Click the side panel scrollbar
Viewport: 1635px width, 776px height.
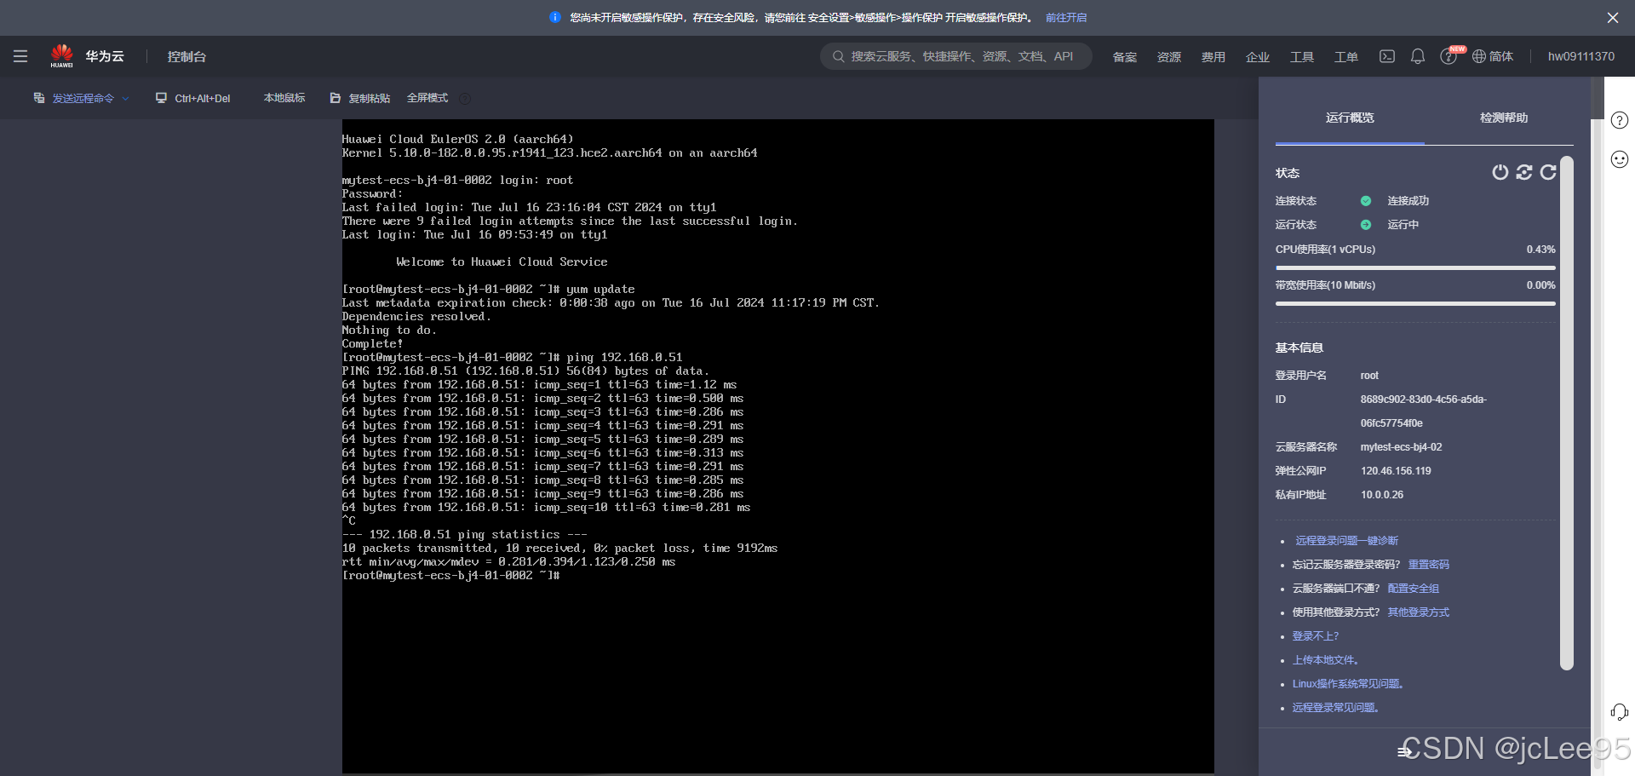pyautogui.click(x=1566, y=413)
